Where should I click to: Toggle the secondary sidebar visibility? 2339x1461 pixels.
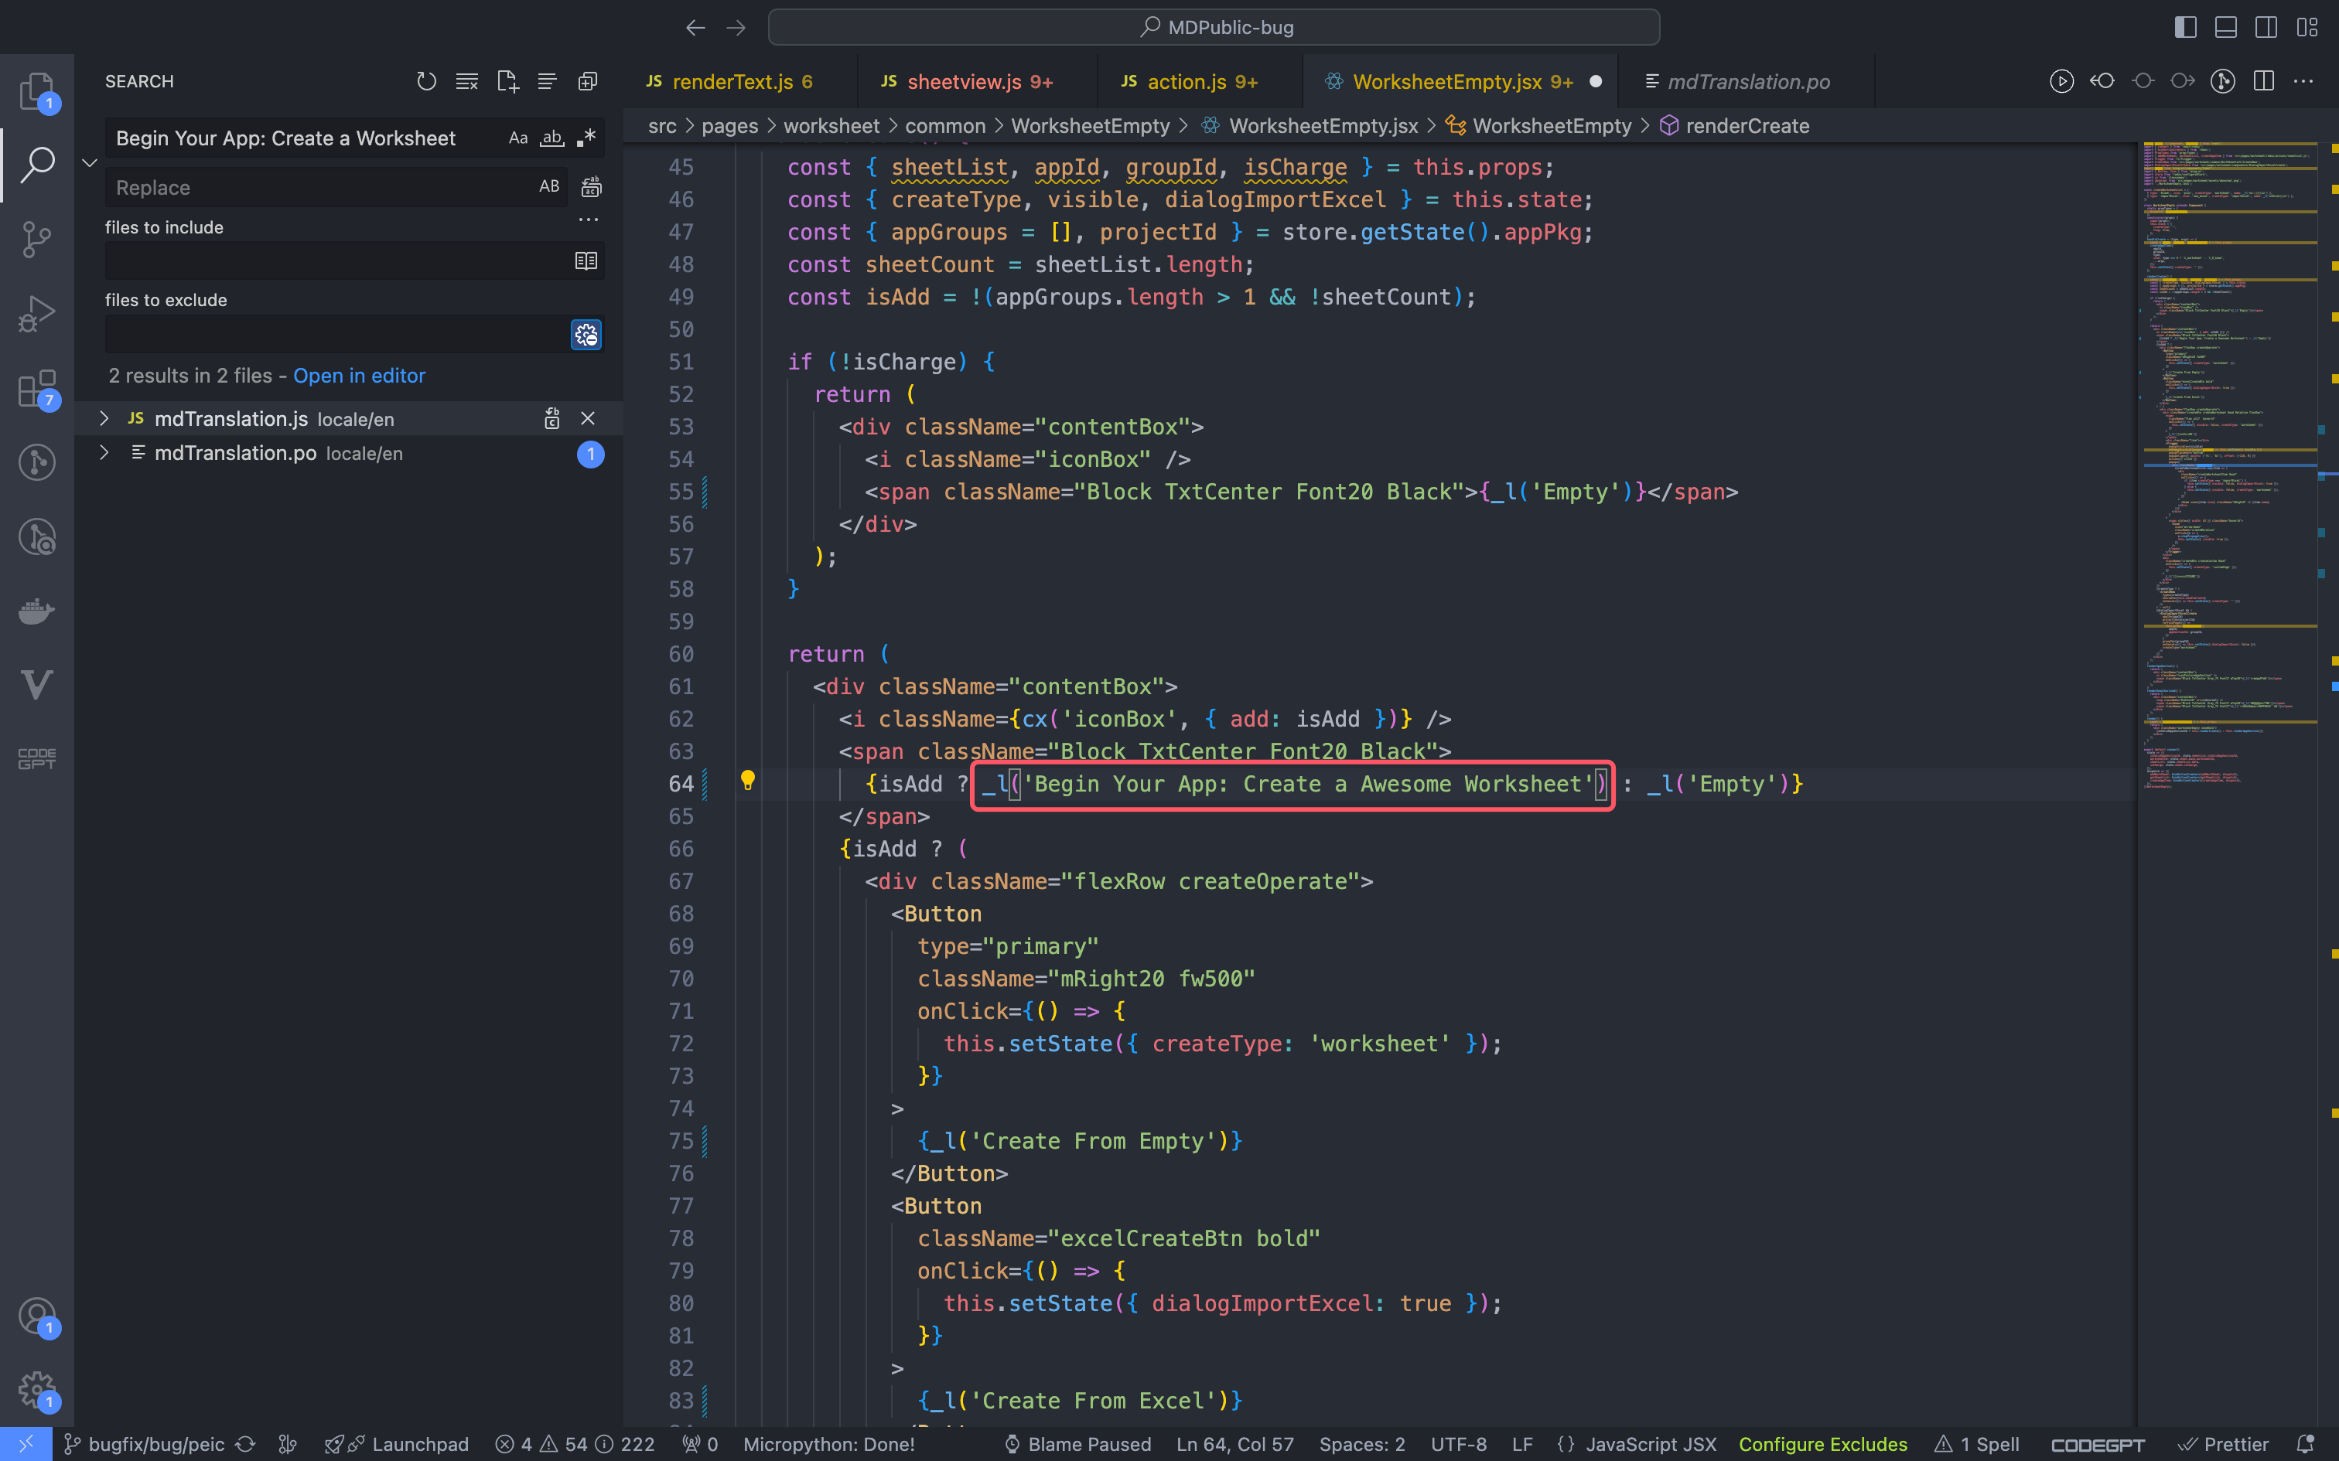click(2266, 27)
